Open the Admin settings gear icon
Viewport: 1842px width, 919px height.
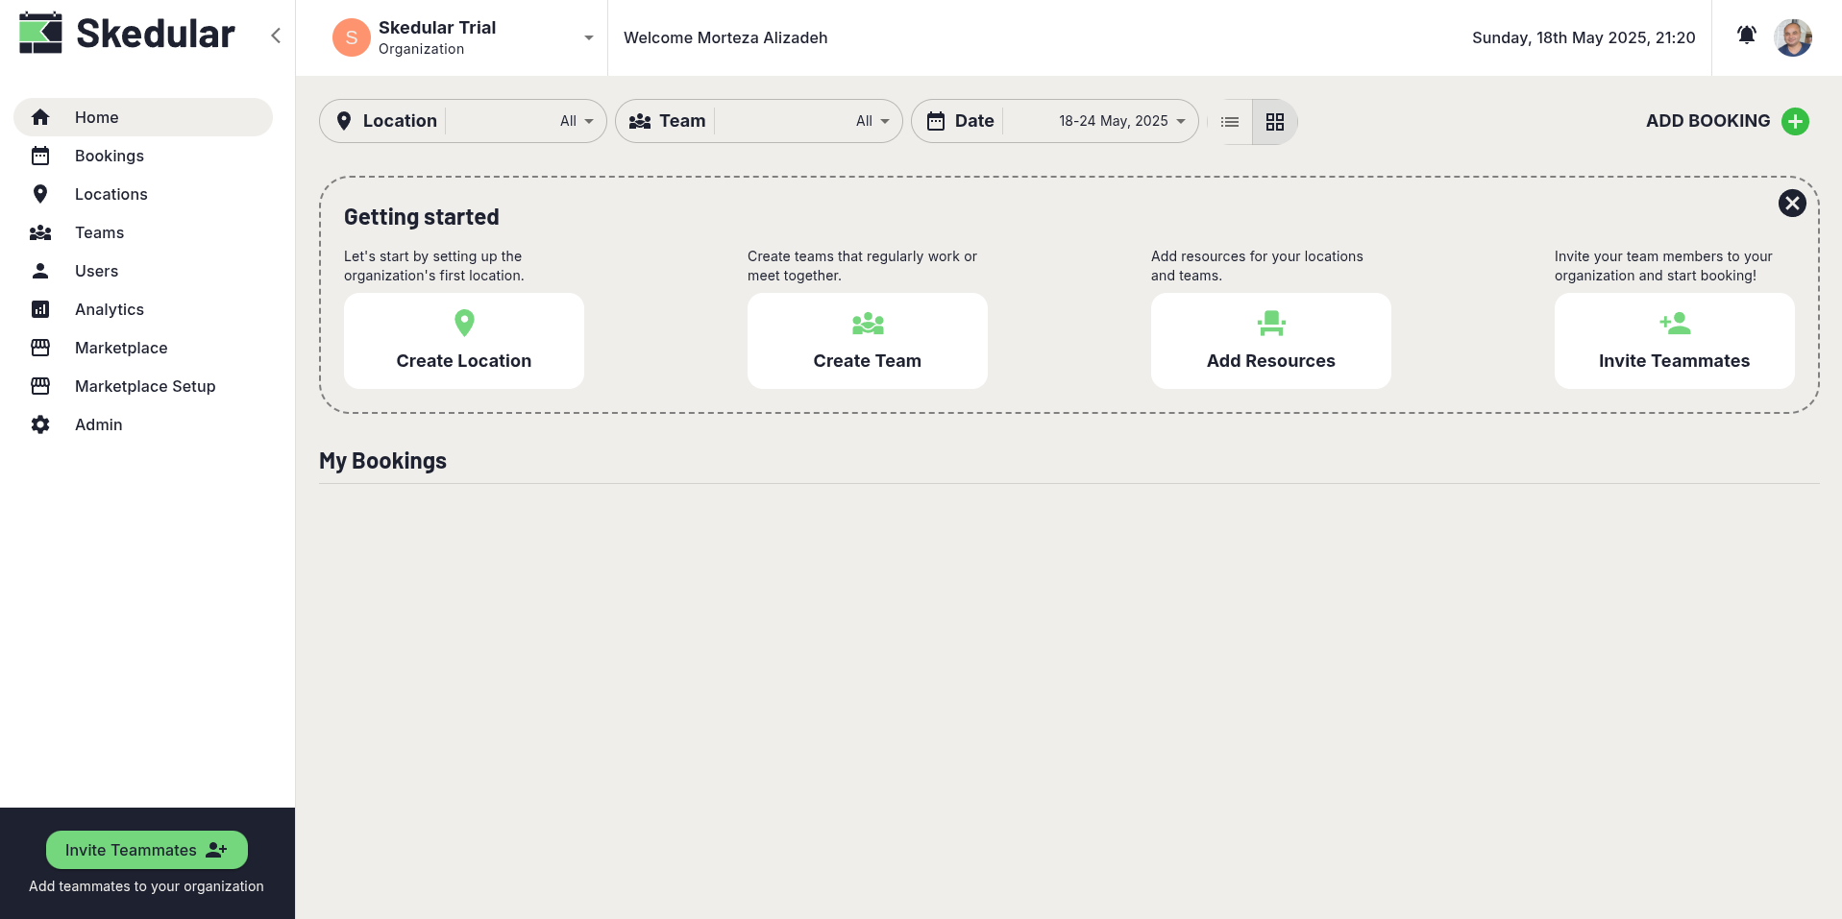[40, 424]
